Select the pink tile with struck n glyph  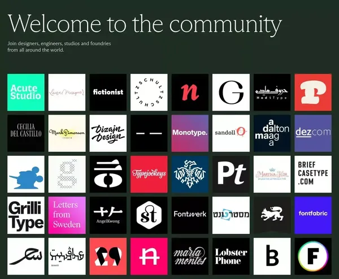pos(149,256)
